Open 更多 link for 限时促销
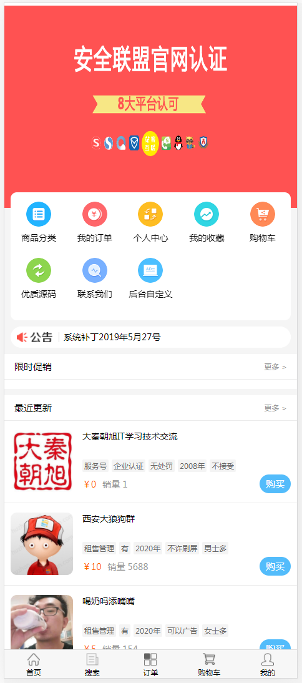 275,366
